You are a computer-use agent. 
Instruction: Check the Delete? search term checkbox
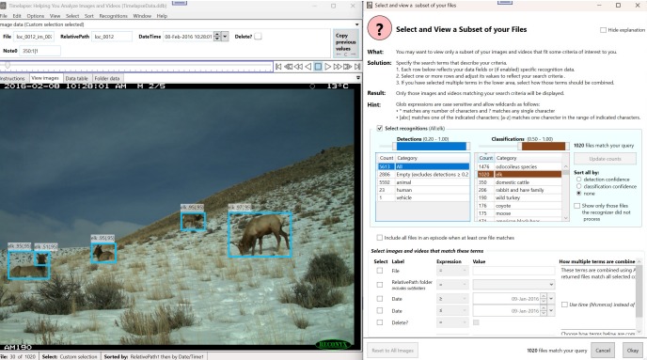[x=380, y=322]
